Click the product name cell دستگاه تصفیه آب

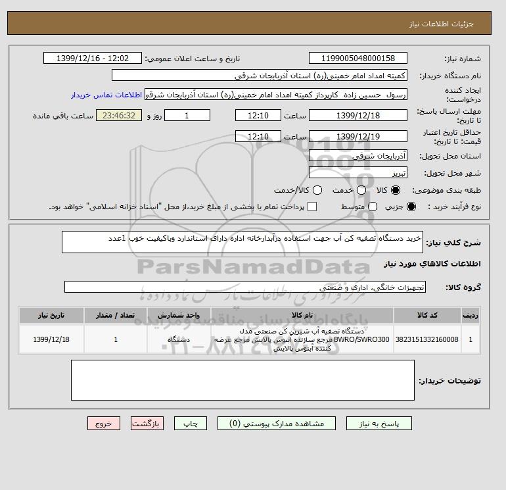pyautogui.click(x=302, y=339)
